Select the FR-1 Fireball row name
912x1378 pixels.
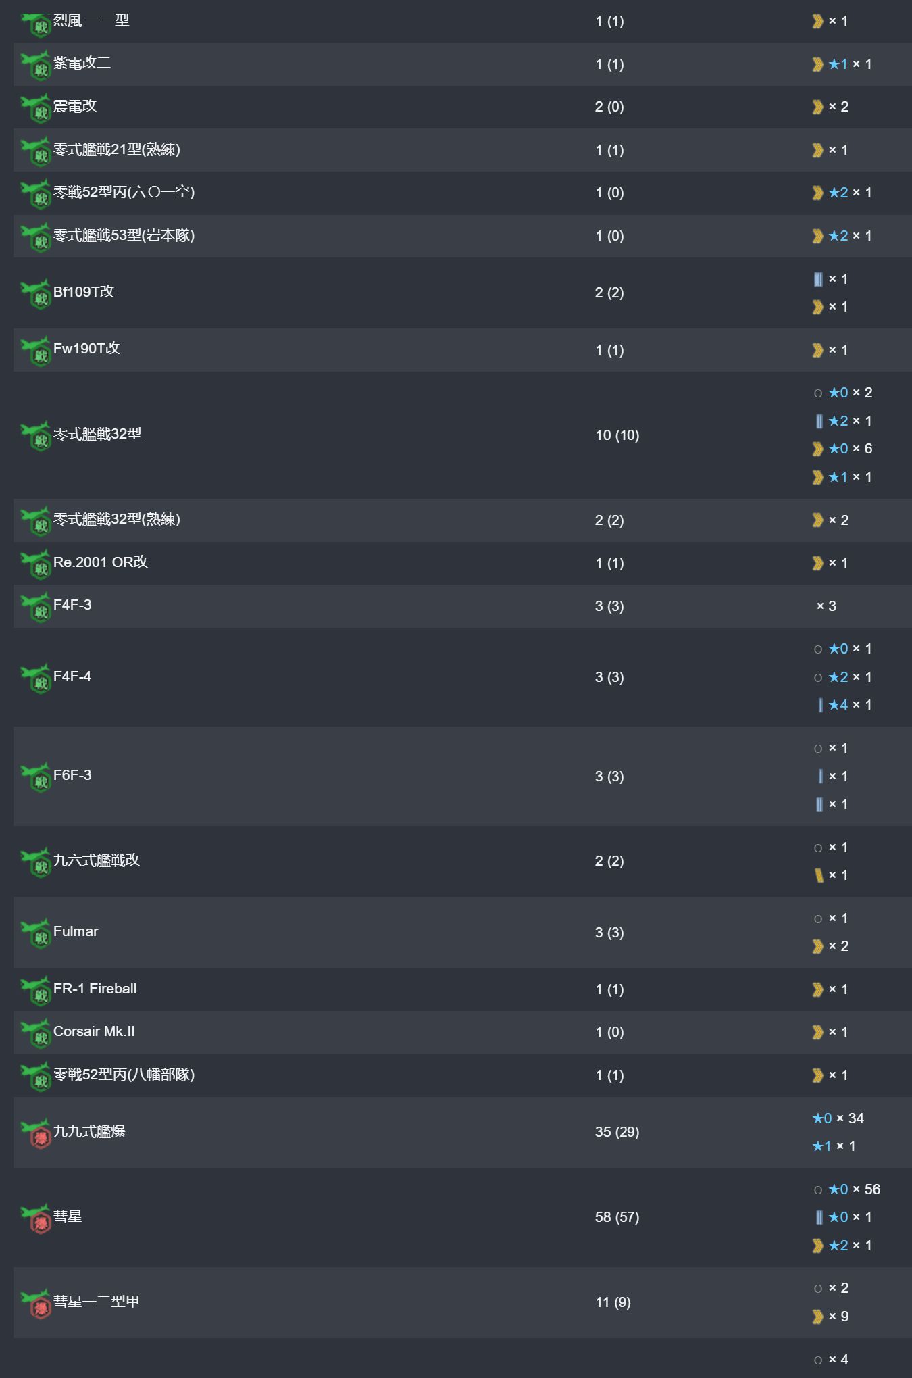pos(95,989)
